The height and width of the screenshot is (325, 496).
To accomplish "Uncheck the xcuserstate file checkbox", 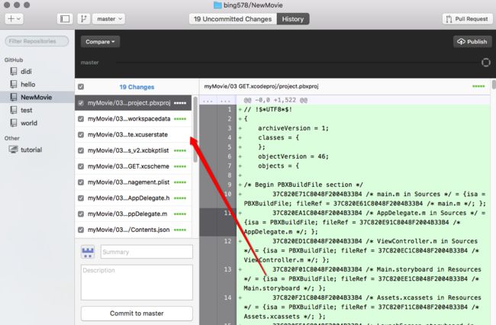I will coord(81,135).
